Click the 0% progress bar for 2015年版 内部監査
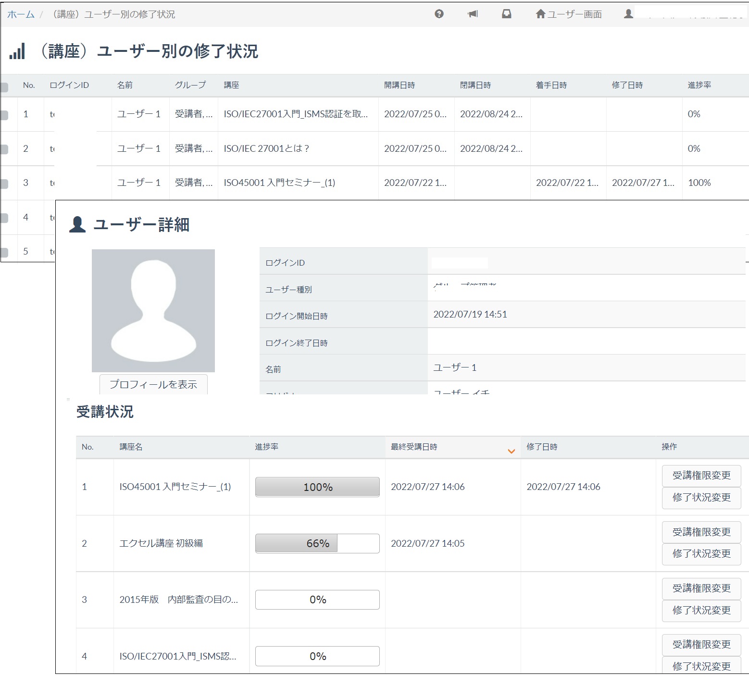 click(x=317, y=599)
